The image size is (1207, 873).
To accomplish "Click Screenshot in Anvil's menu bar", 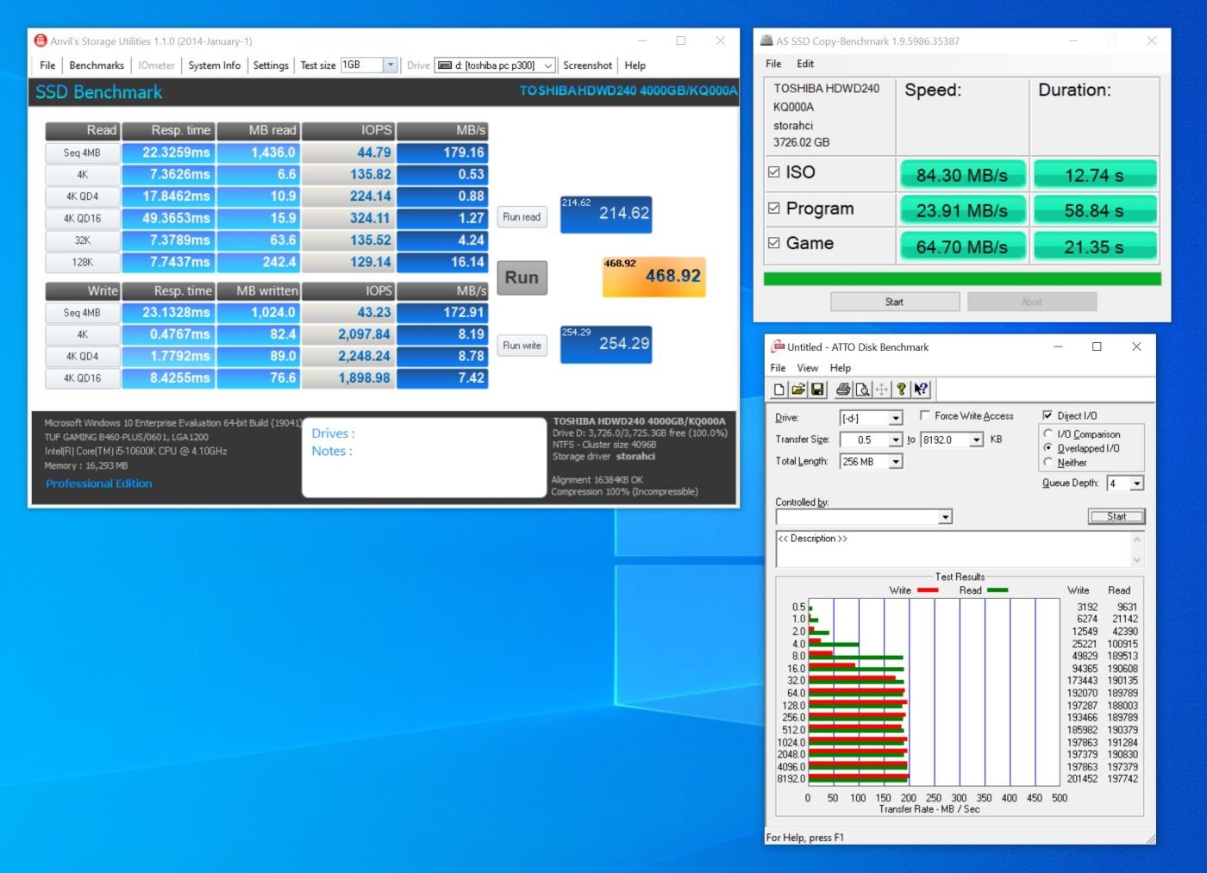I will point(587,65).
